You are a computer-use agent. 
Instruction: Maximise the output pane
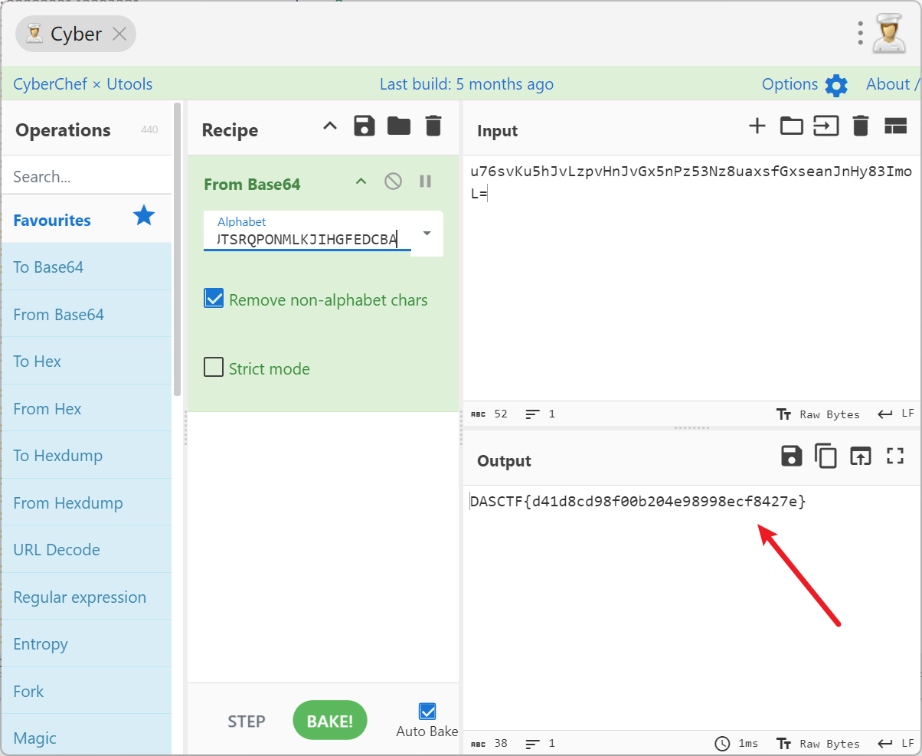click(x=895, y=456)
